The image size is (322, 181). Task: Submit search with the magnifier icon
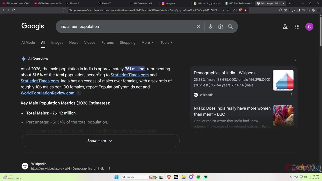coord(230,27)
